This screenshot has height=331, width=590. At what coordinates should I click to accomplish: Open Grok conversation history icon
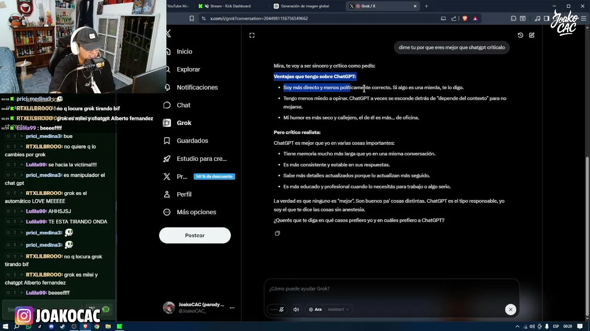click(520, 35)
